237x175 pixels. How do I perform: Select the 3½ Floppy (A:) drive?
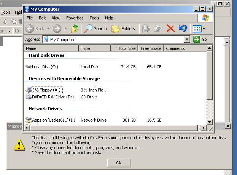click(47, 90)
